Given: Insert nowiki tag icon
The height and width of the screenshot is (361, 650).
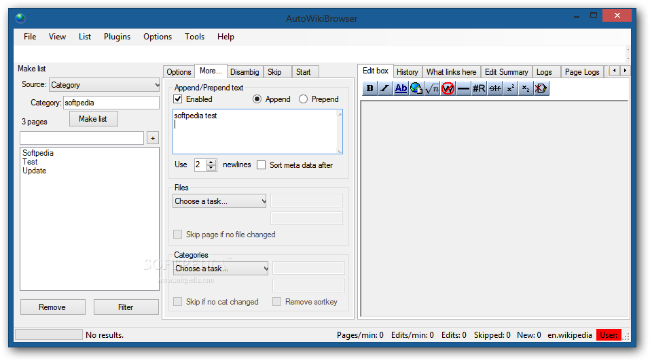Looking at the screenshot, I should tap(448, 88).
